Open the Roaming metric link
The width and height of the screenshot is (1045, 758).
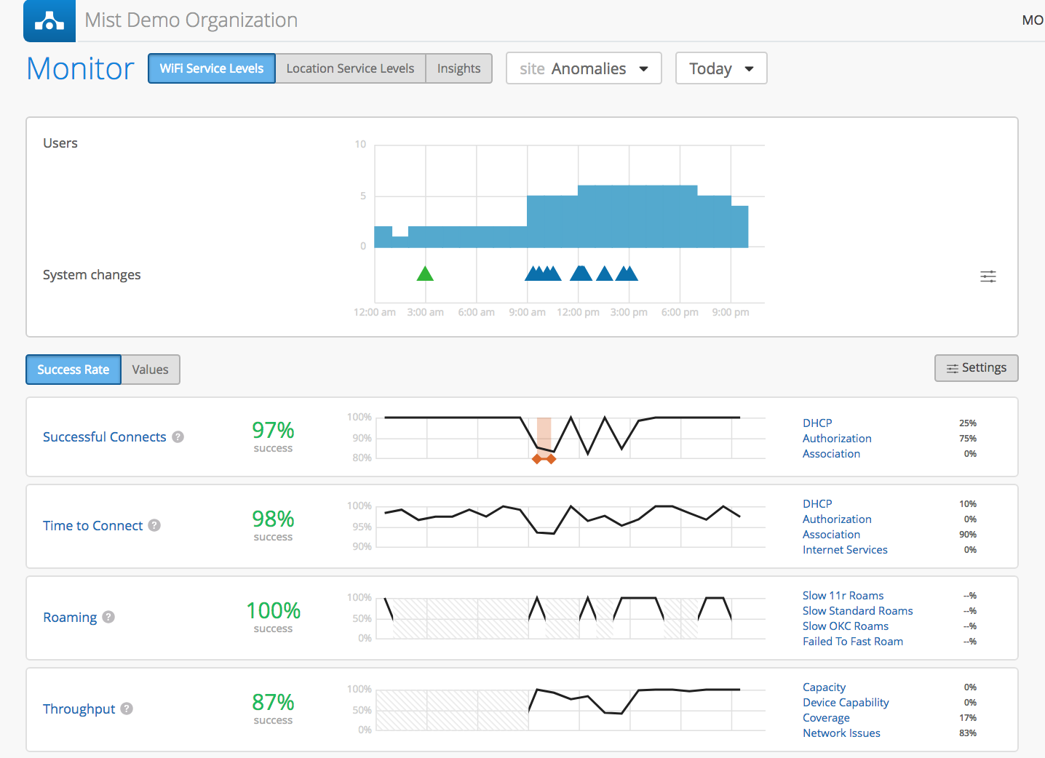70,617
